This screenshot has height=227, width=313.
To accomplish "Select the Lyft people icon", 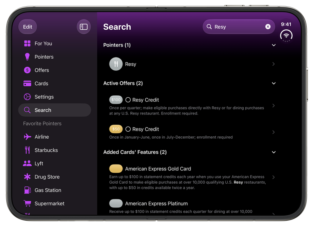I will point(27,163).
